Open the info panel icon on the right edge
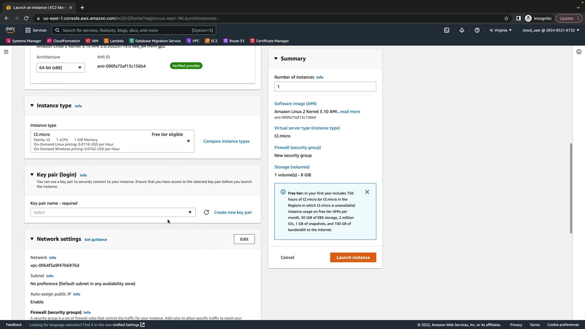 (579, 52)
